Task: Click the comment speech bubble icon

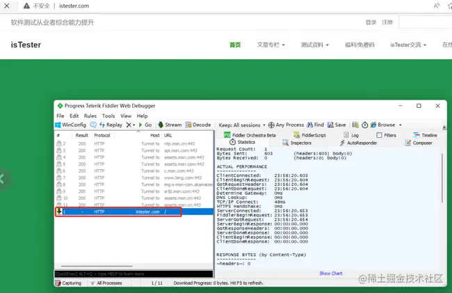Action: click(93, 125)
